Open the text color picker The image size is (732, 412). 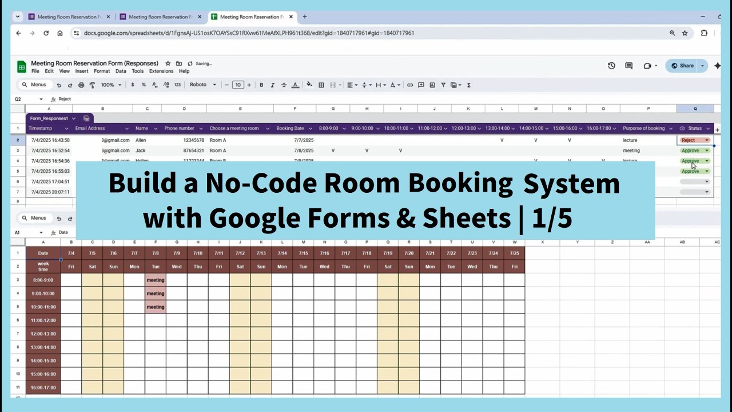point(295,85)
